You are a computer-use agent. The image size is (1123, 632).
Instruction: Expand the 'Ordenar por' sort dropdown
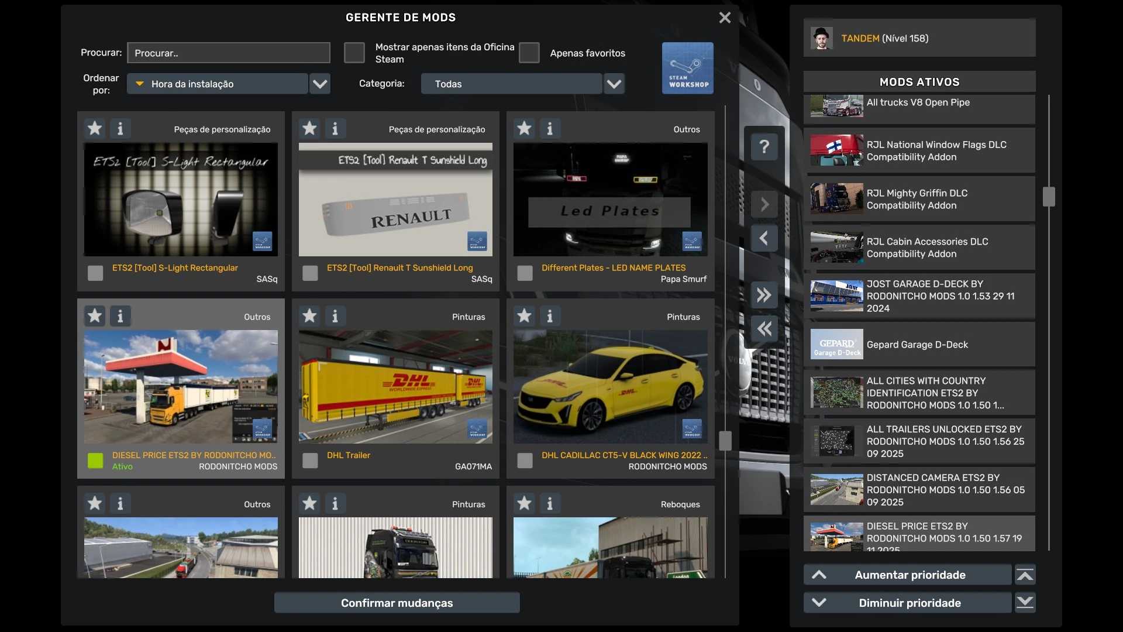pyautogui.click(x=319, y=84)
